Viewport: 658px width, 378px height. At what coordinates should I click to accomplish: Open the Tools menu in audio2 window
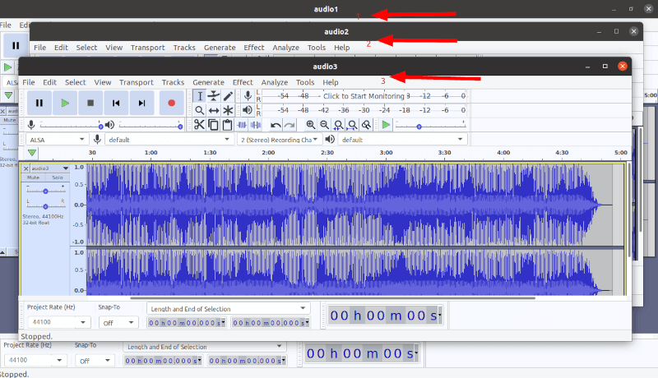[317, 48]
